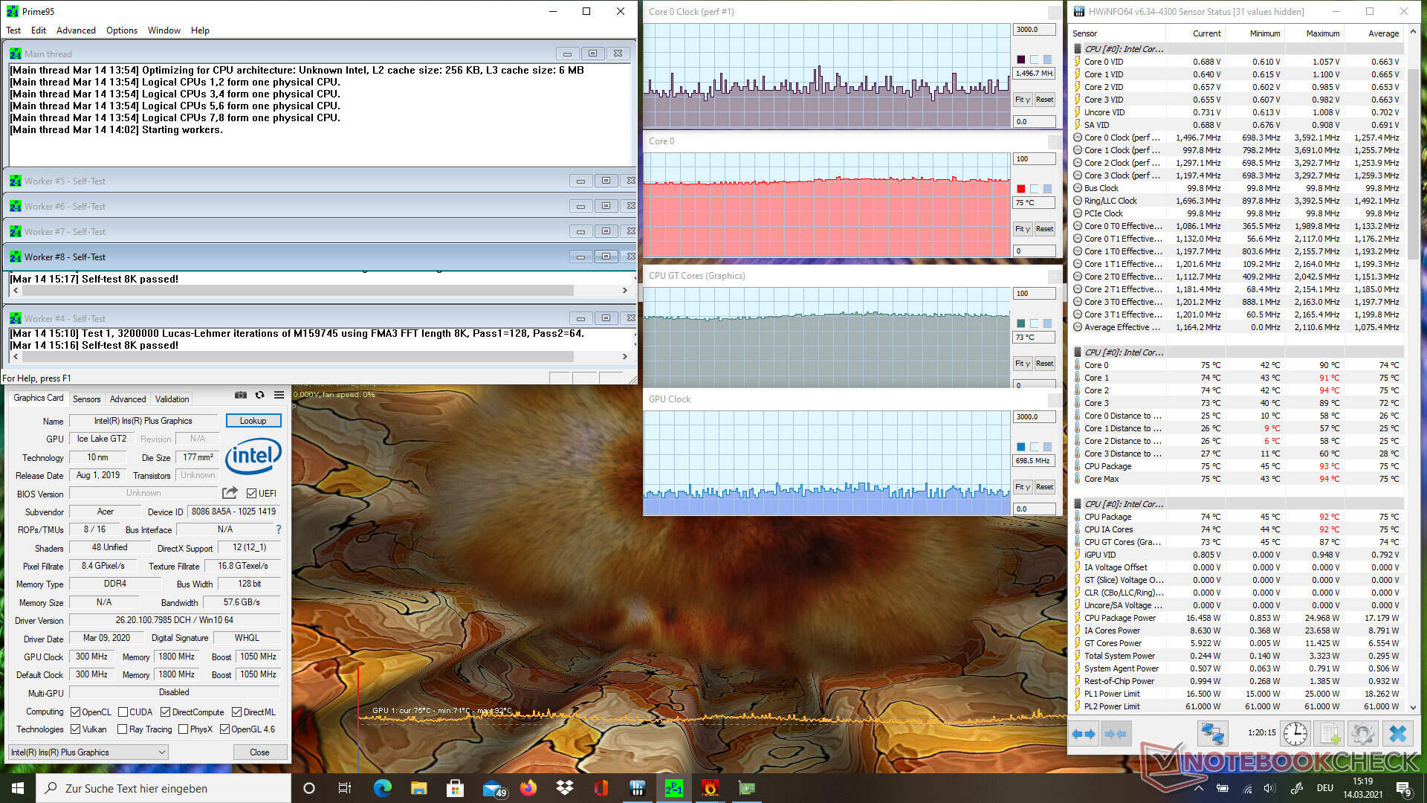This screenshot has width=1427, height=803.
Task: Click the BIOS export share icon
Action: (x=230, y=493)
